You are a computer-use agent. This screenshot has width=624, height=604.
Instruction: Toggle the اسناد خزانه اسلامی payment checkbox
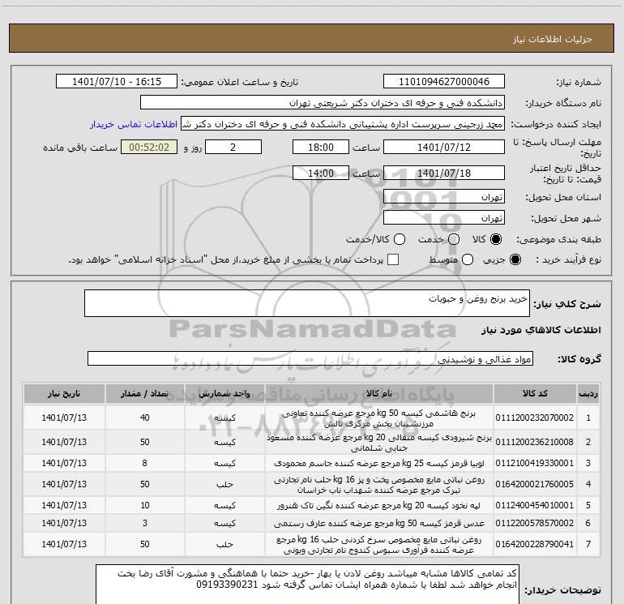[393, 259]
